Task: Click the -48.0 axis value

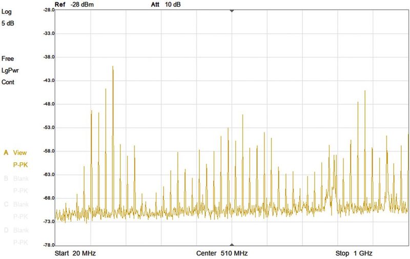Action: point(49,104)
